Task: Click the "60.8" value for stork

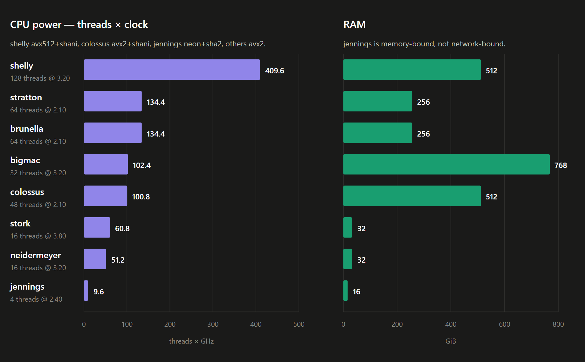Action: pos(122,229)
